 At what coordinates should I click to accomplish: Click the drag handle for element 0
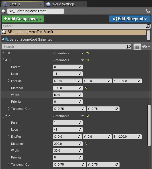pyautogui.click(x=3, y=53)
